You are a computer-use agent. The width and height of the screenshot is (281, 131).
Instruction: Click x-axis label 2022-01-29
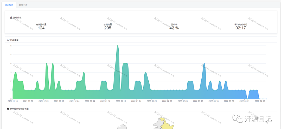152,101
